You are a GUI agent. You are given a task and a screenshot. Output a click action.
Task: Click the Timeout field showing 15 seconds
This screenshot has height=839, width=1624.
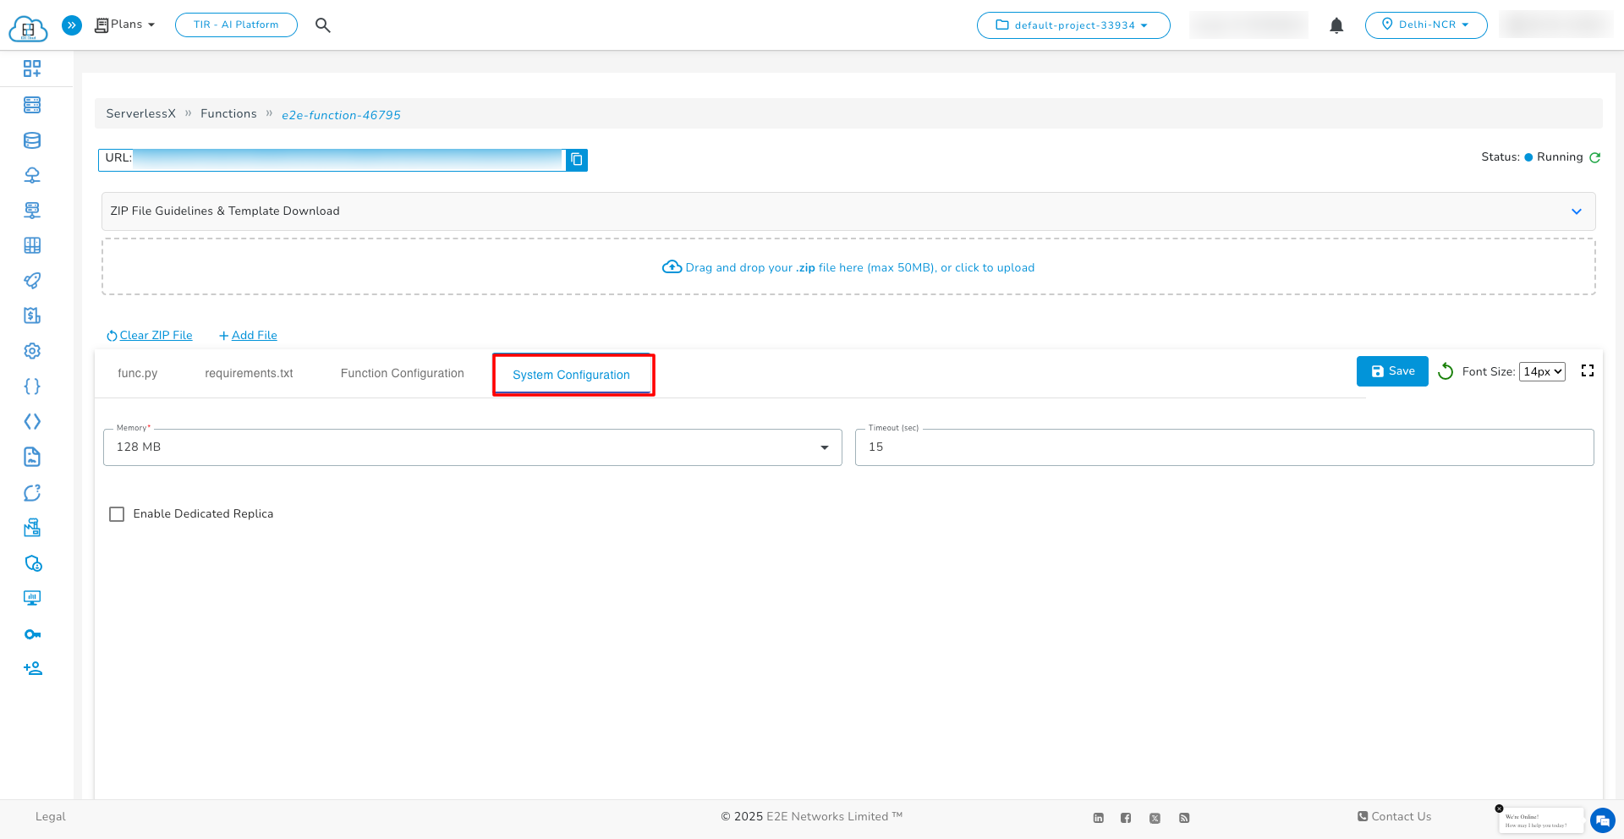(1224, 447)
